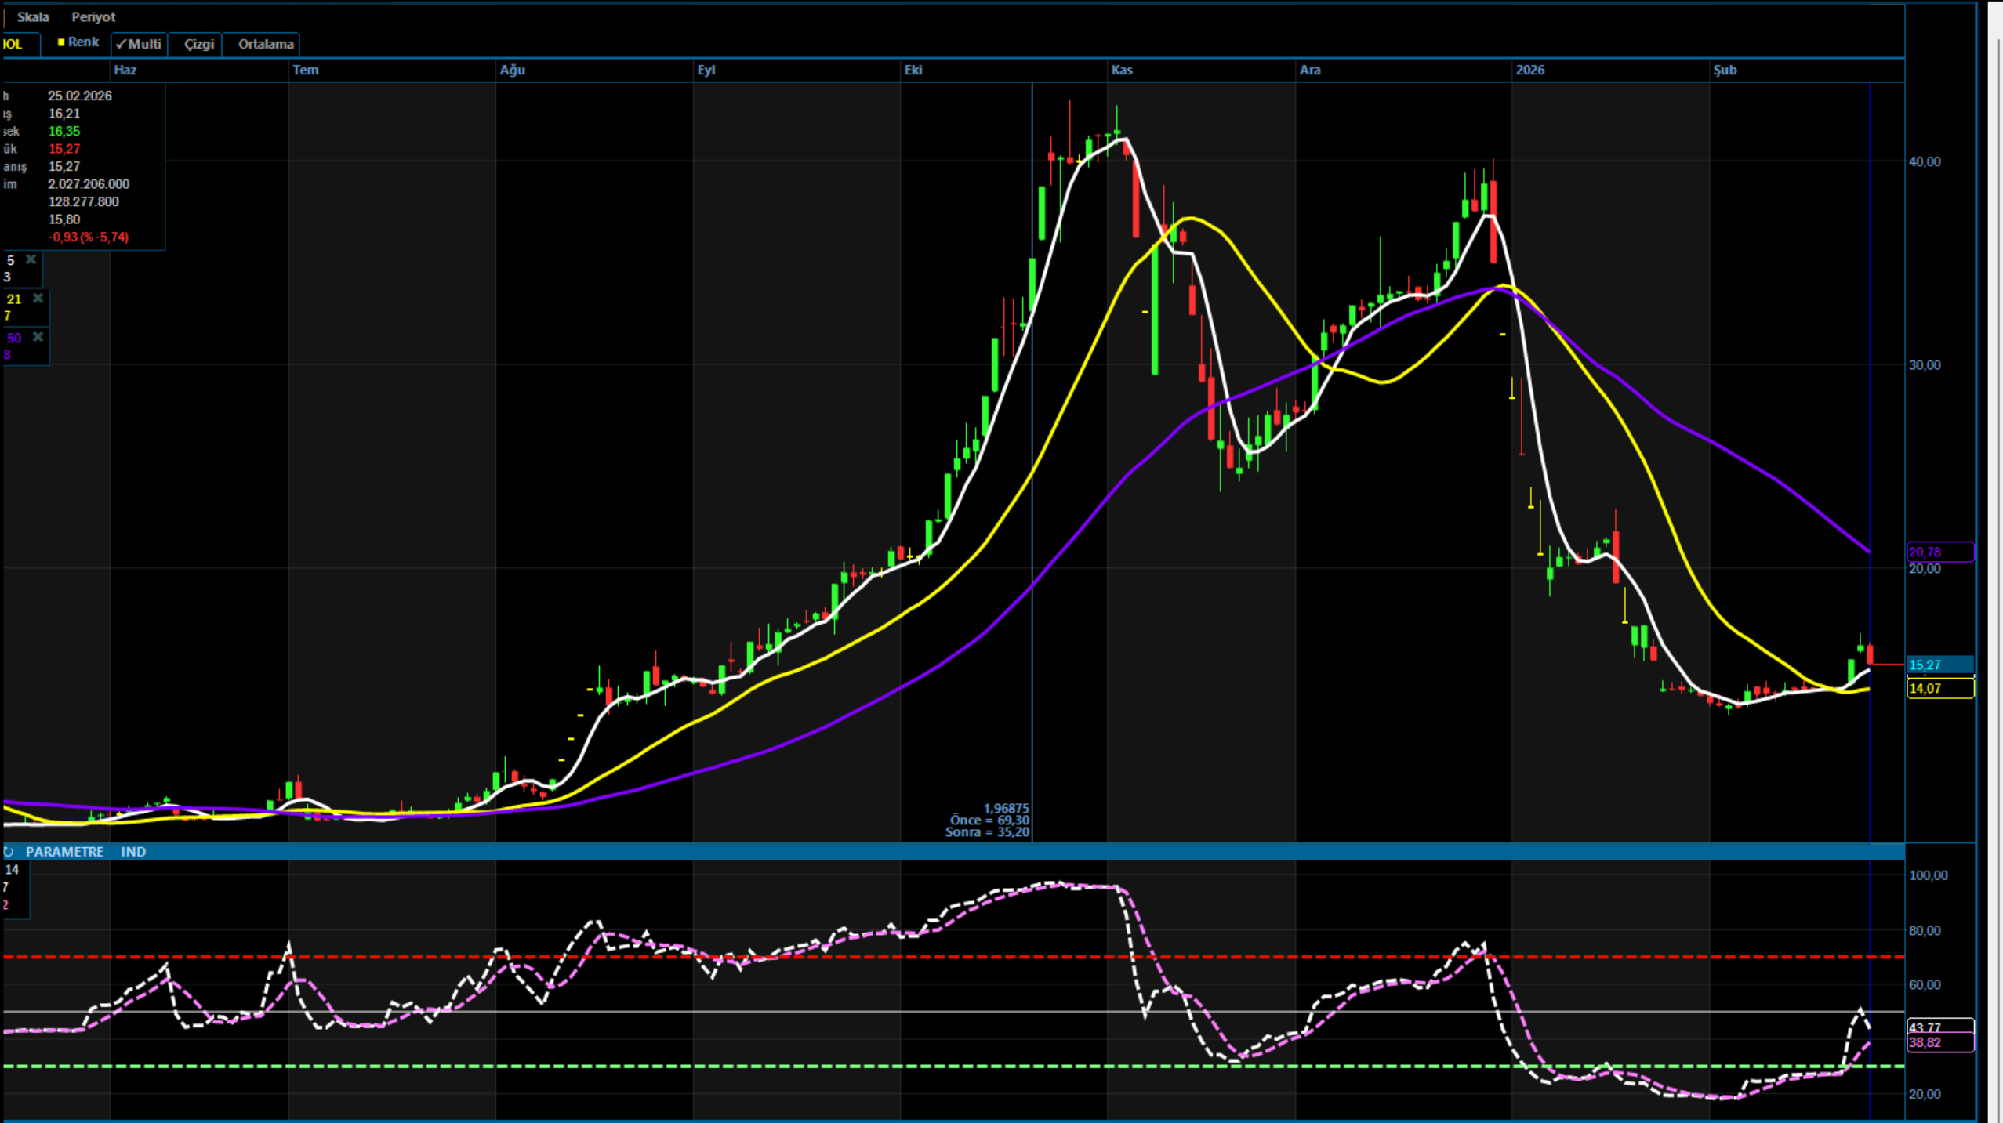Click the refresh icon beside PARAMETRE
The image size is (2003, 1123).
coord(9,852)
